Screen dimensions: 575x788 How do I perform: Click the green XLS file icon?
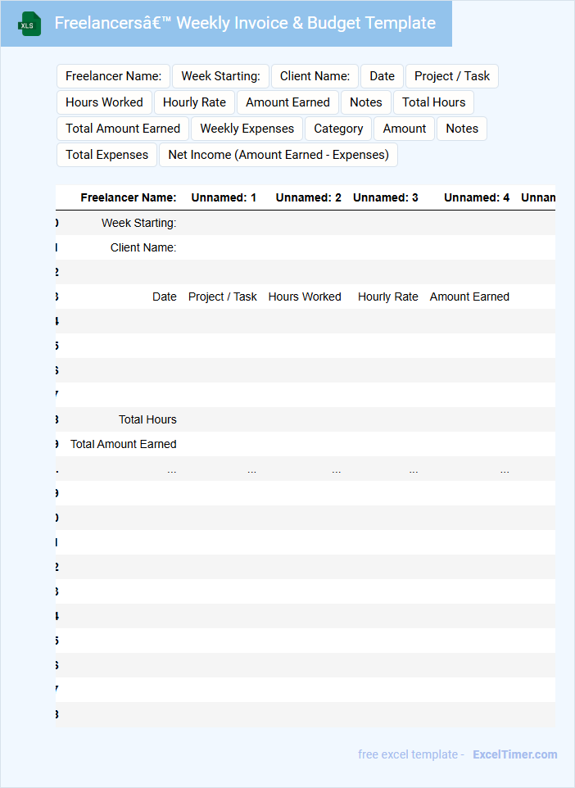coord(30,24)
